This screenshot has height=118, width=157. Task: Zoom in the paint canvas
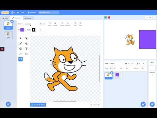pos(98,105)
